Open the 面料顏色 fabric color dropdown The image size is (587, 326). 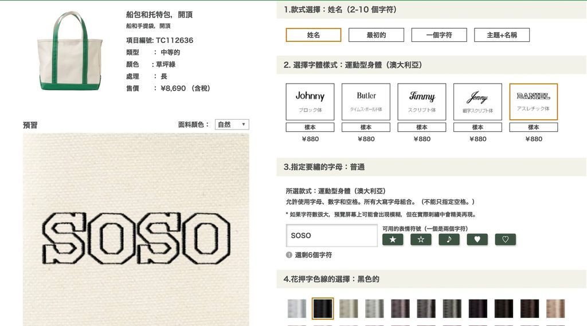pos(232,124)
